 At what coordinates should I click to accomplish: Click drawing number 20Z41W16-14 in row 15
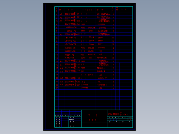(72, 61)
